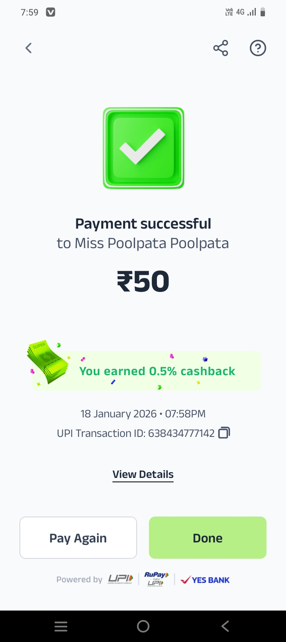Tap the cash stack cashback icon
This screenshot has height=642, width=286.
tap(47, 362)
